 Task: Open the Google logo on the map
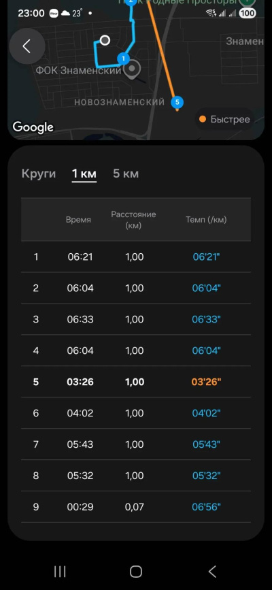[x=33, y=127]
